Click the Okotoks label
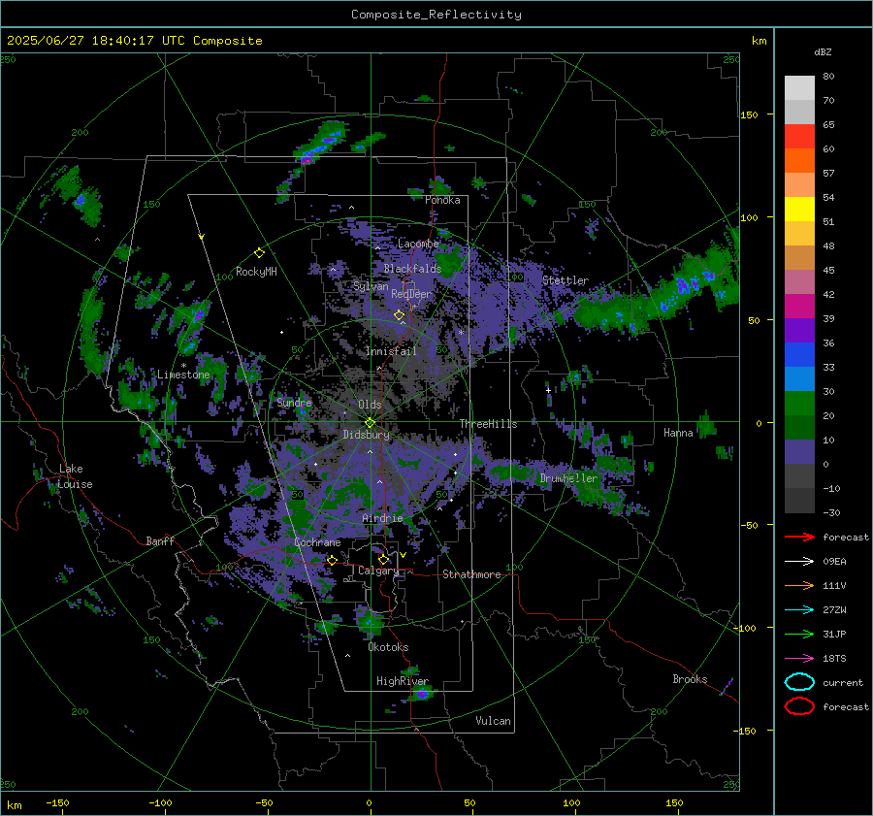 click(x=388, y=647)
